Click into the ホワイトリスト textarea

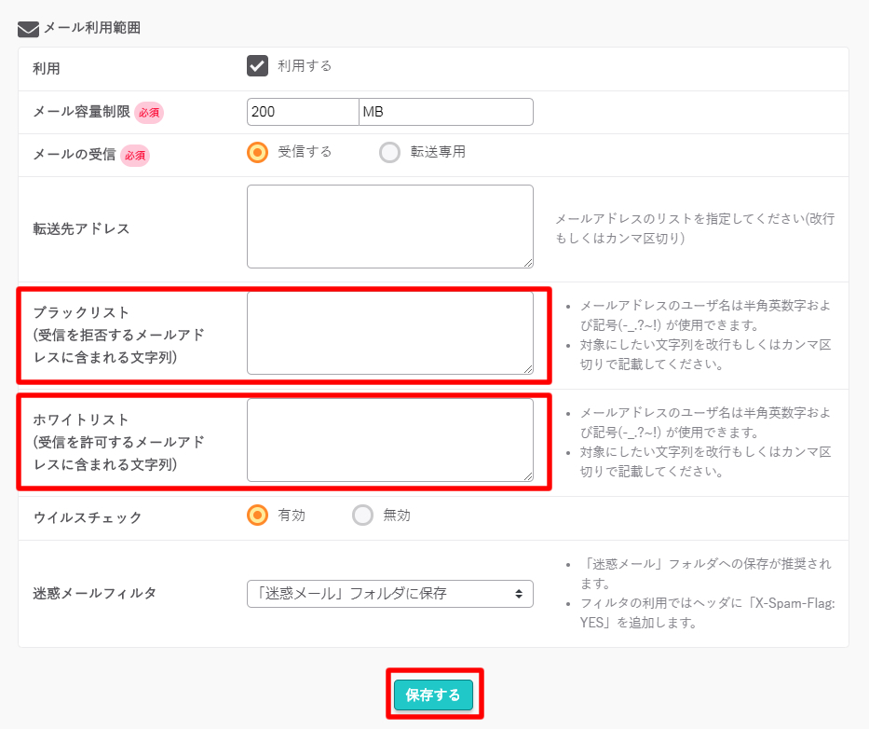[389, 440]
